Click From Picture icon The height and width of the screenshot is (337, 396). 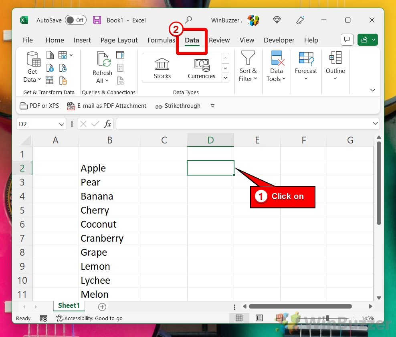pyautogui.click(x=63, y=55)
